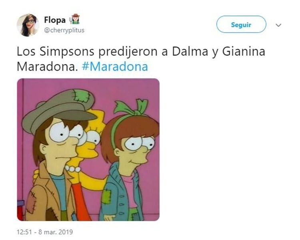Viewport: 300px width, 240px height.
Task: Click the boy with patched cap in image
Action: (x=57, y=153)
